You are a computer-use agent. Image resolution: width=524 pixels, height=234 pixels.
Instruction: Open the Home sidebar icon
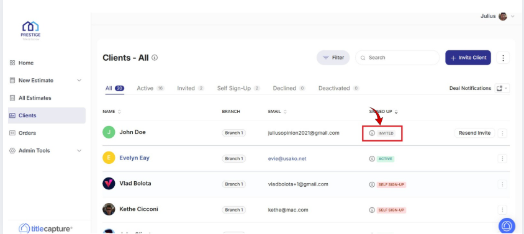[12, 63]
